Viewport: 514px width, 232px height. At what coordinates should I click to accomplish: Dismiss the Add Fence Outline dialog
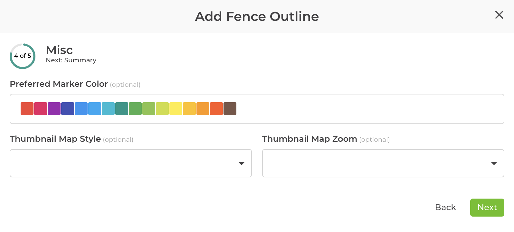(x=499, y=15)
